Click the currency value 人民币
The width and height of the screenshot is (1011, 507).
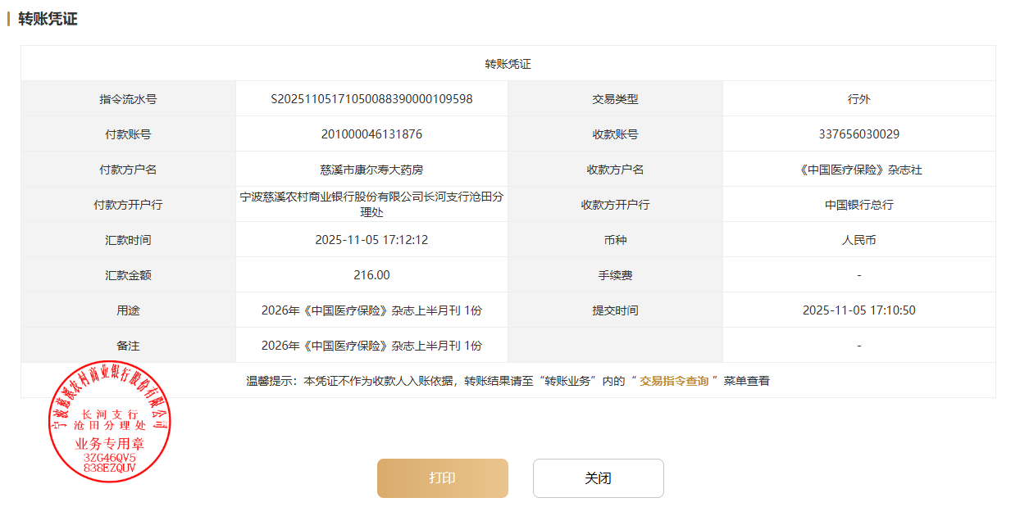(858, 240)
